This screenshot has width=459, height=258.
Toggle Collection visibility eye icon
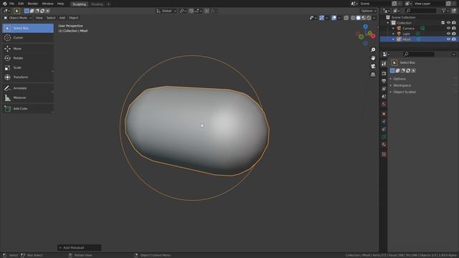pyautogui.click(x=448, y=23)
